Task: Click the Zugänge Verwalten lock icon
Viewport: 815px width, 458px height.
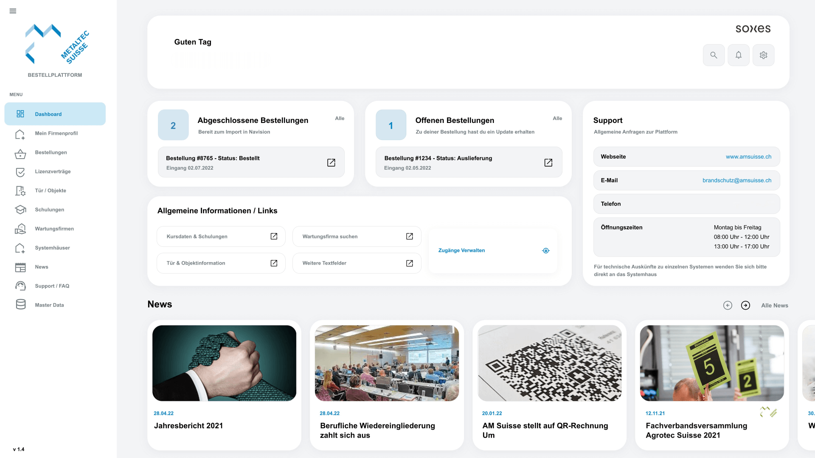Action: coord(546,251)
